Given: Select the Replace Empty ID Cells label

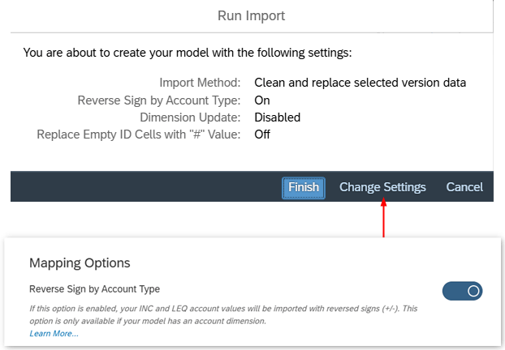Looking at the screenshot, I should (x=139, y=134).
